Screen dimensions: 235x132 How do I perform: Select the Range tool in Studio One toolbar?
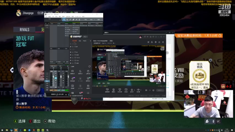pyautogui.click(x=67, y=20)
